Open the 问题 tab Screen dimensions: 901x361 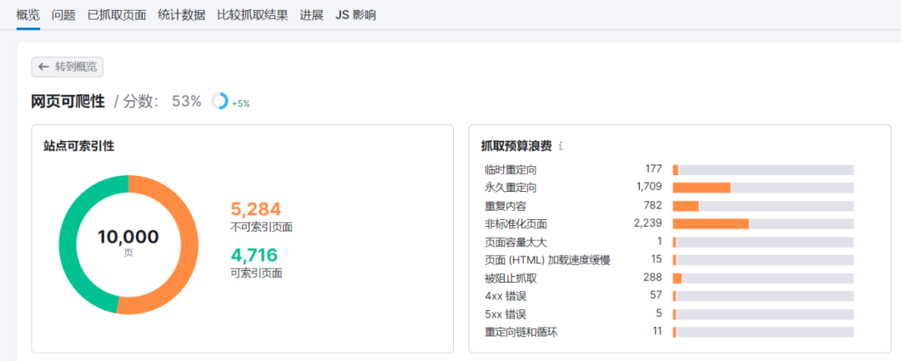tap(63, 14)
